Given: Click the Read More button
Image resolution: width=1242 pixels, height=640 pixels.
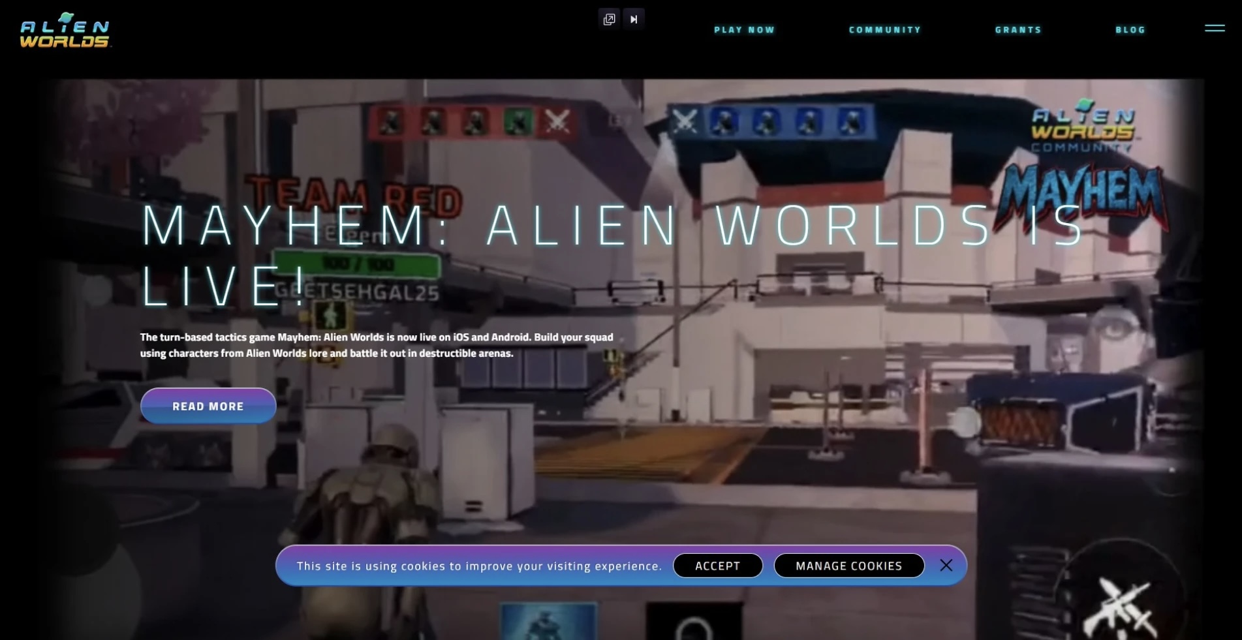Looking at the screenshot, I should (x=208, y=406).
